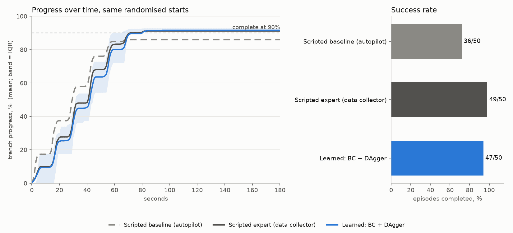Click the blue Learned BC + DAgger bar
This screenshot has width=513, height=233.
tap(437, 158)
